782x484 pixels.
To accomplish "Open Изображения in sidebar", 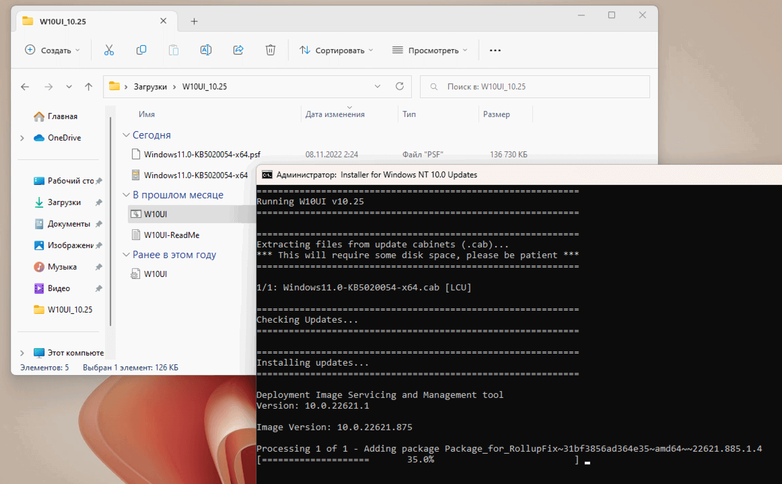I will tap(64, 245).
